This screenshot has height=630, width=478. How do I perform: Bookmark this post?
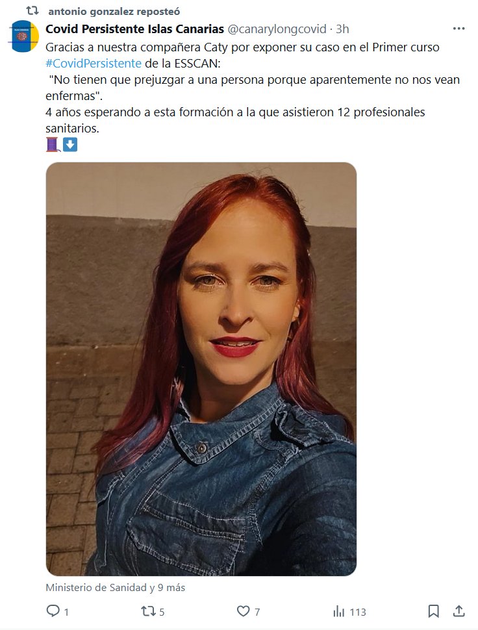pyautogui.click(x=433, y=611)
